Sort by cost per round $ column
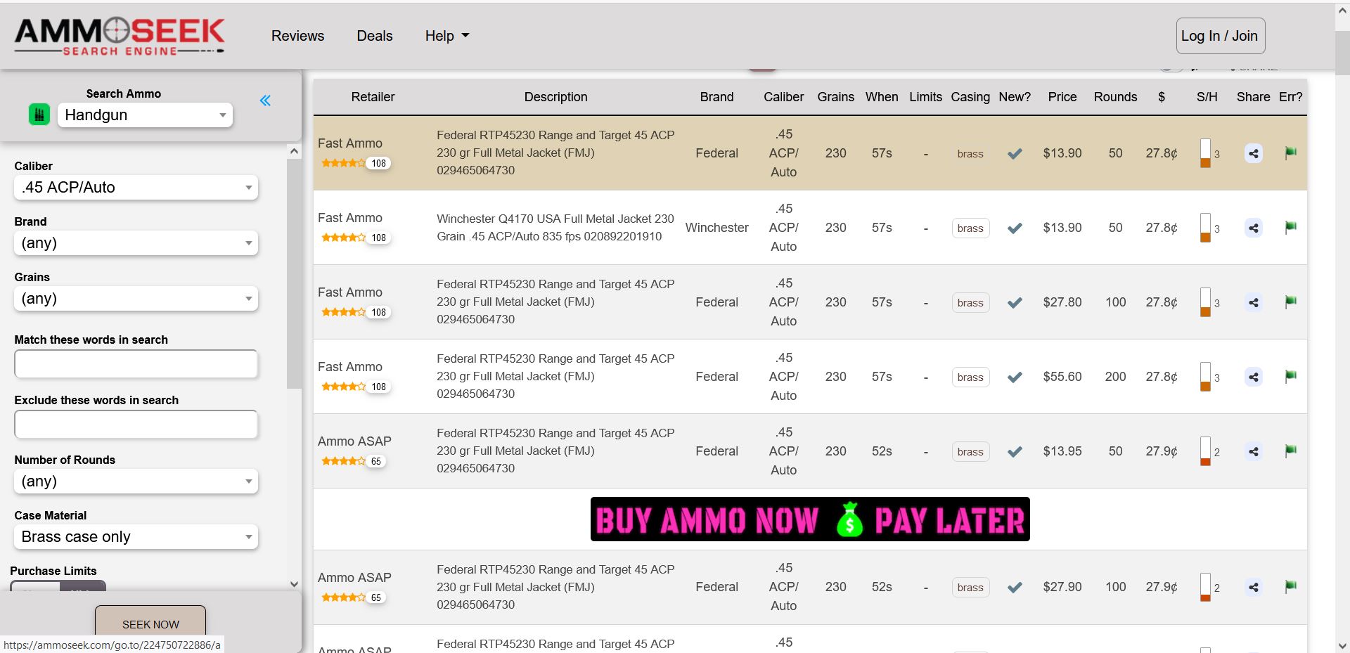Screen dimensions: 1350x653 coord(1162,97)
